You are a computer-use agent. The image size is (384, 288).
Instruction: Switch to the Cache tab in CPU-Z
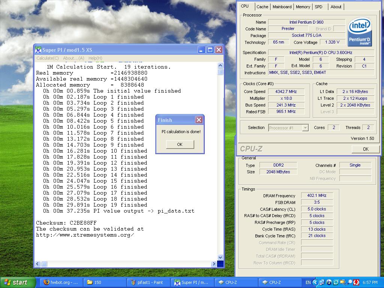click(262, 7)
